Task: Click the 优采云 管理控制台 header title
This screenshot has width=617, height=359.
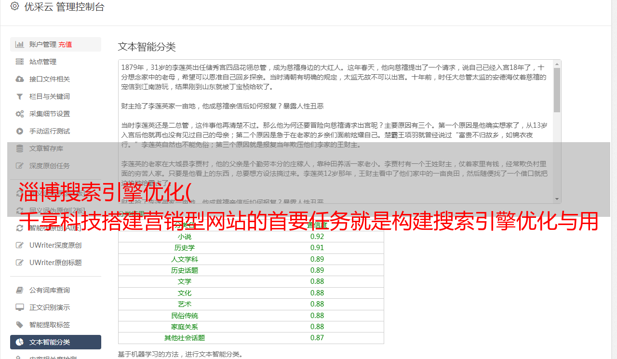Action: click(x=64, y=7)
